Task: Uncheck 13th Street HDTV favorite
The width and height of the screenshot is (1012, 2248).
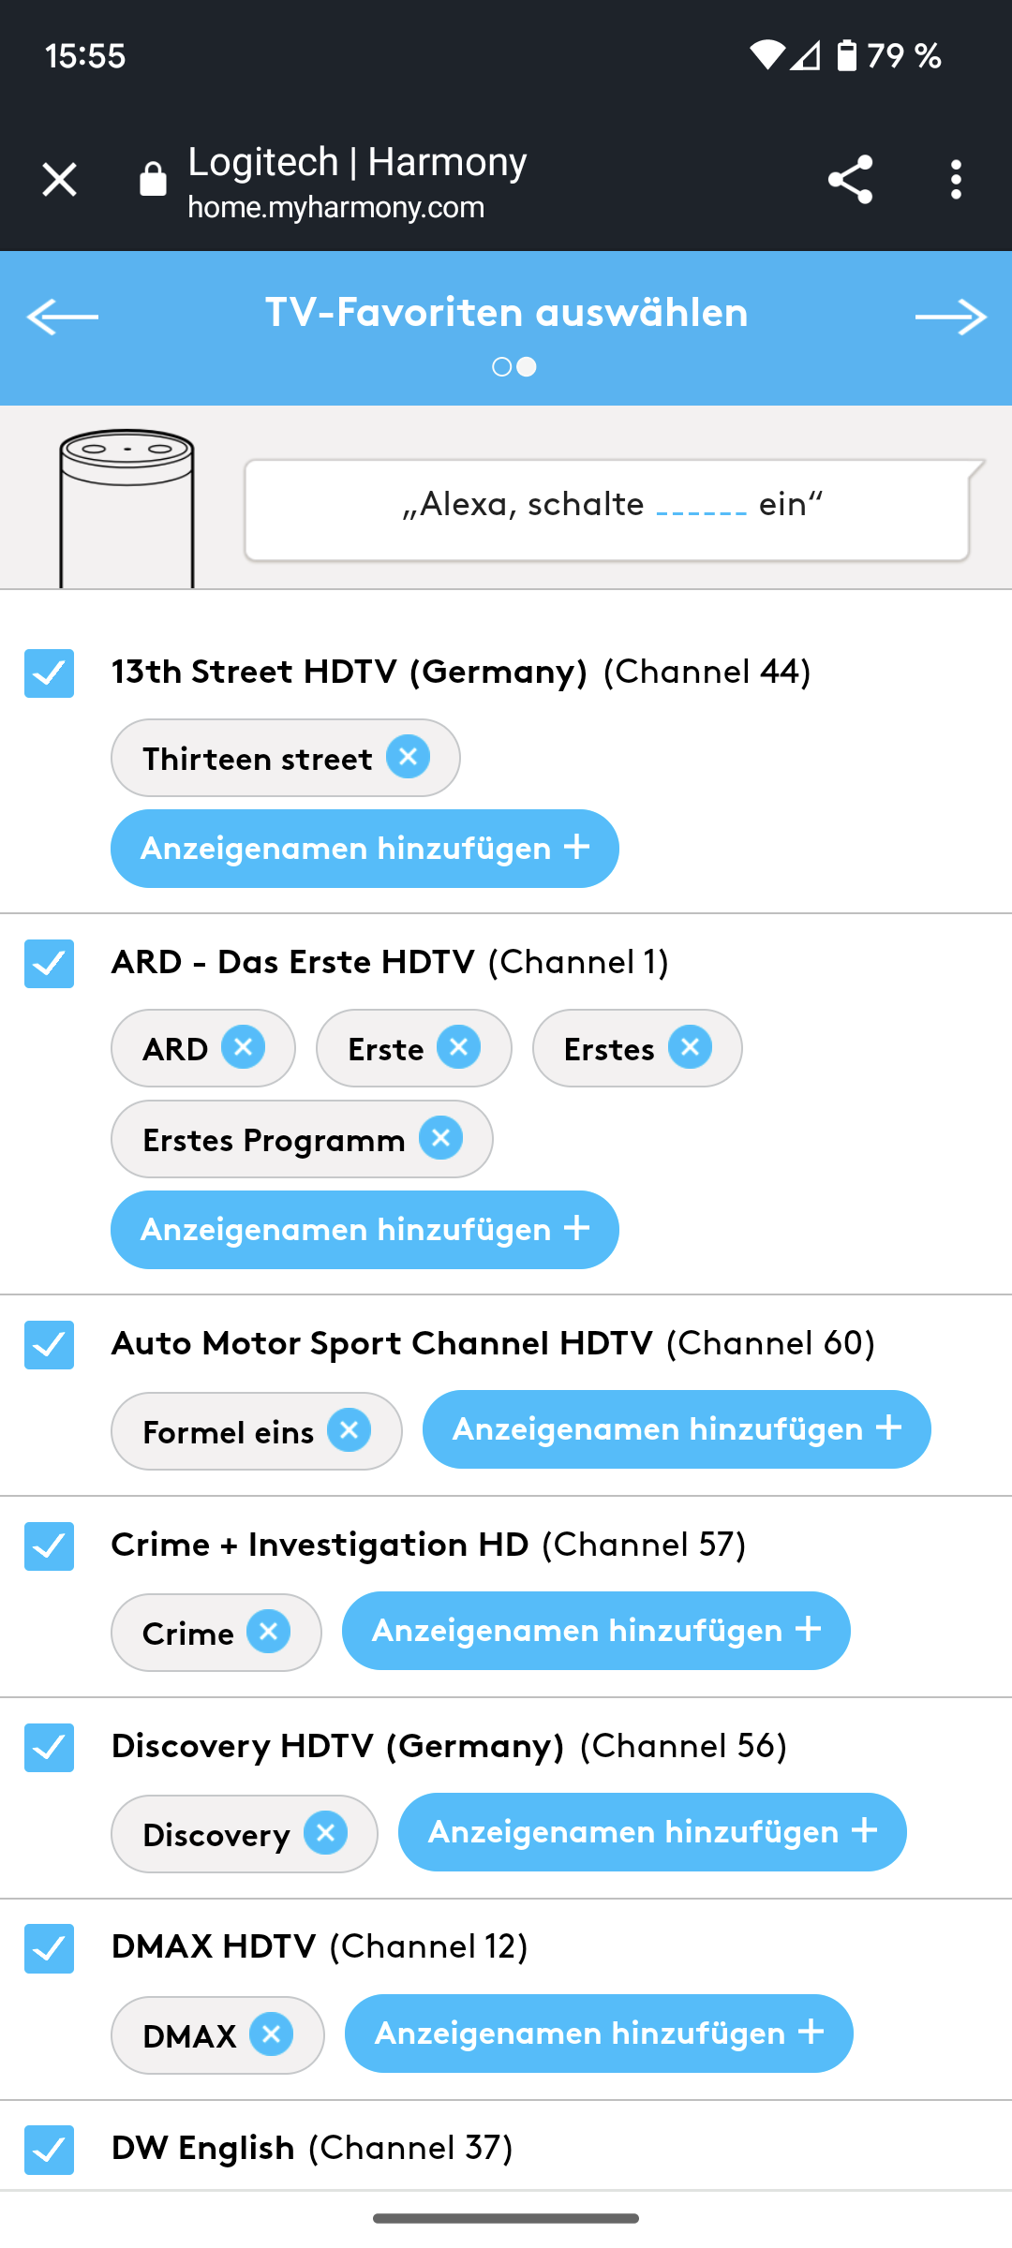Action: click(x=49, y=673)
